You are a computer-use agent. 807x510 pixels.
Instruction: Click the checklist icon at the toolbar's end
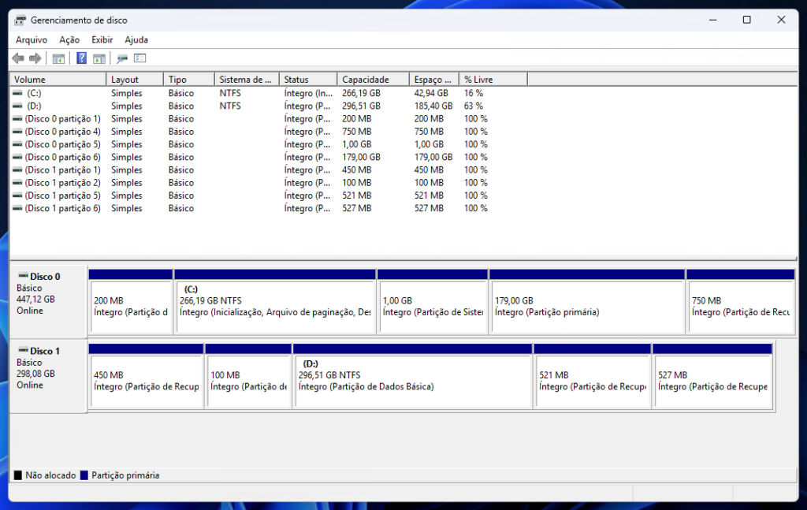[140, 58]
